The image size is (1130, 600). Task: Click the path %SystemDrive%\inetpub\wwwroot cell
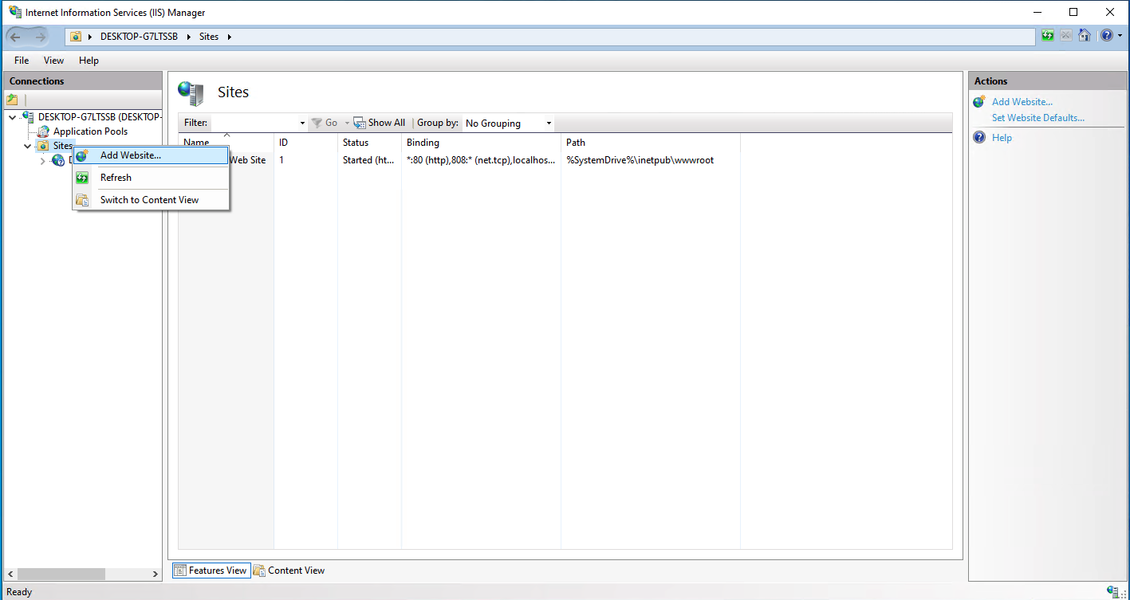pos(640,160)
